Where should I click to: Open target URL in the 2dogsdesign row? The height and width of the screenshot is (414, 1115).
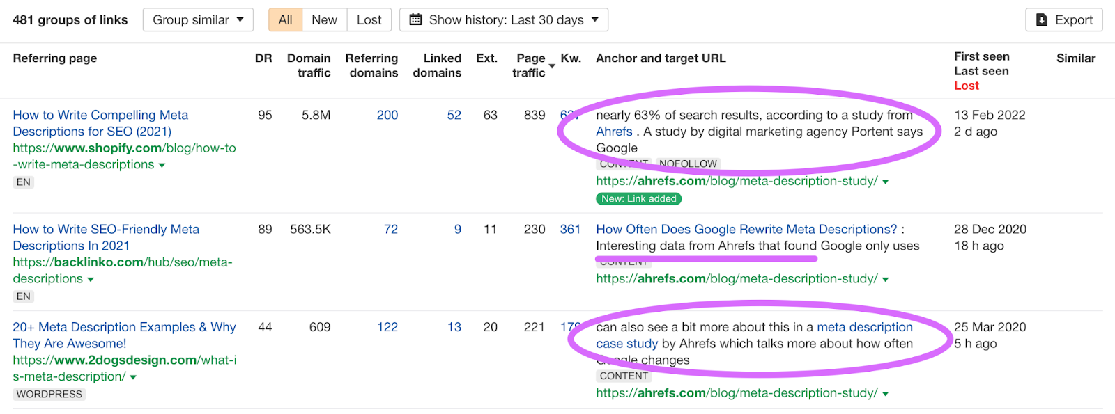737,393
